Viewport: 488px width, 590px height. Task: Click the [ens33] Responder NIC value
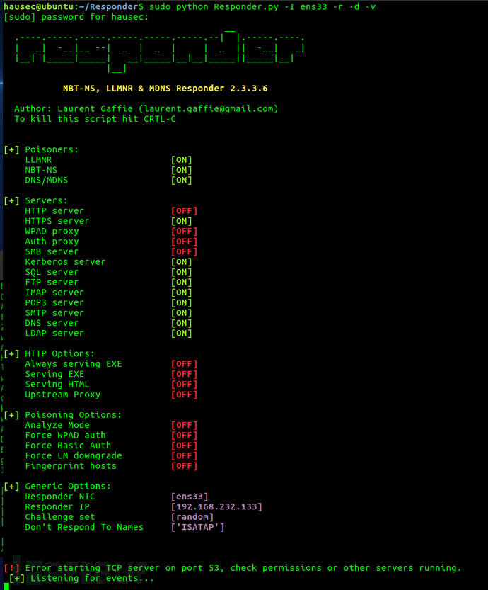(x=190, y=497)
